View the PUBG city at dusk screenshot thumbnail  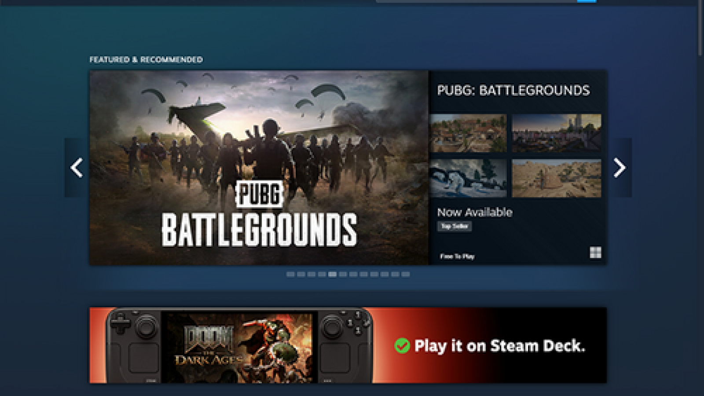pyautogui.click(x=557, y=133)
